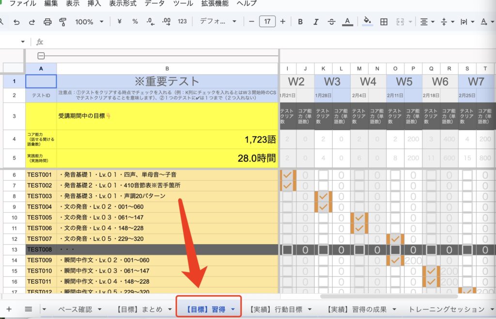
Task: Uncheck the TEST001 checkbox under W2
Action: tap(287, 174)
